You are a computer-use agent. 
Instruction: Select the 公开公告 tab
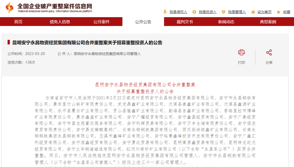pyautogui.click(x=143, y=22)
